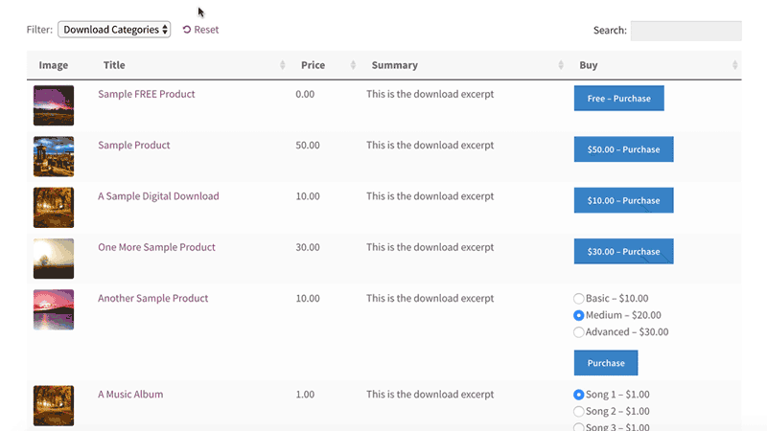Viewport: 767px width, 431px height.
Task: Focus the Search input field
Action: click(686, 31)
